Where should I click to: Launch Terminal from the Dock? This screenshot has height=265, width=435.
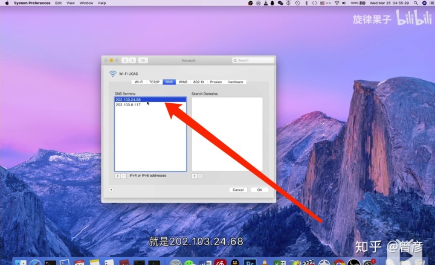50,262
